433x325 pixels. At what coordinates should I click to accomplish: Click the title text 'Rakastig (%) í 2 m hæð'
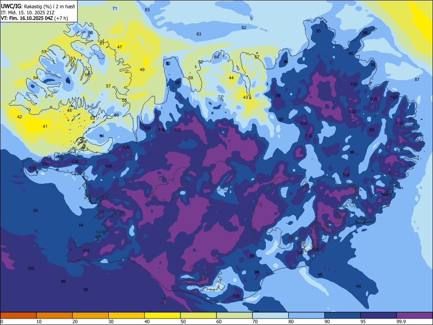click(x=49, y=6)
